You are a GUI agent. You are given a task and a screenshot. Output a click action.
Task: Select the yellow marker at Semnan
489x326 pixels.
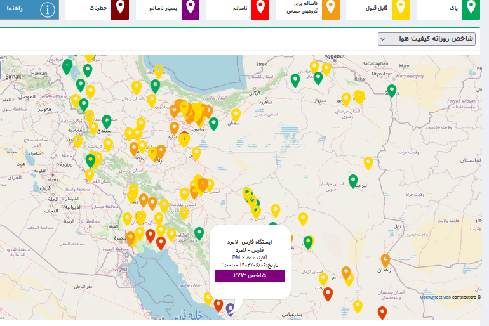236,115
